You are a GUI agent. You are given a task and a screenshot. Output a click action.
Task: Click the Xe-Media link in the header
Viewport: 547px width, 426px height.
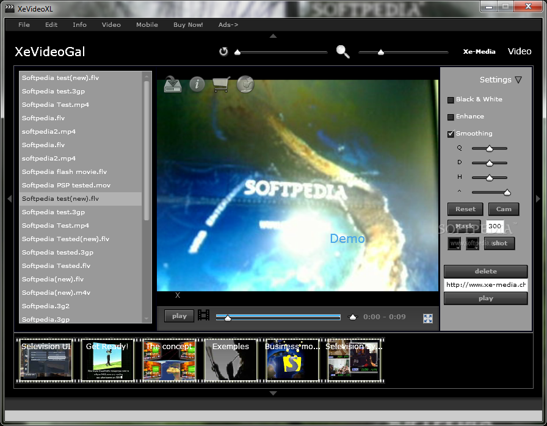(x=479, y=52)
